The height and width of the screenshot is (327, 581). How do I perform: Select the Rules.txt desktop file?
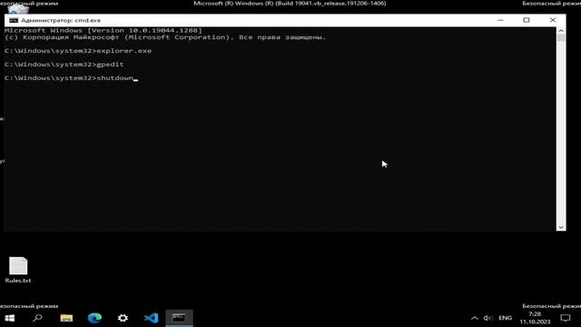pyautogui.click(x=18, y=271)
